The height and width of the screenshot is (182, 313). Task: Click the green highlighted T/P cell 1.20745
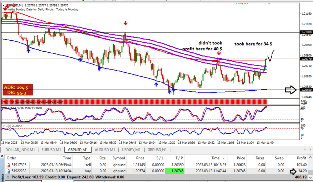[175, 171]
